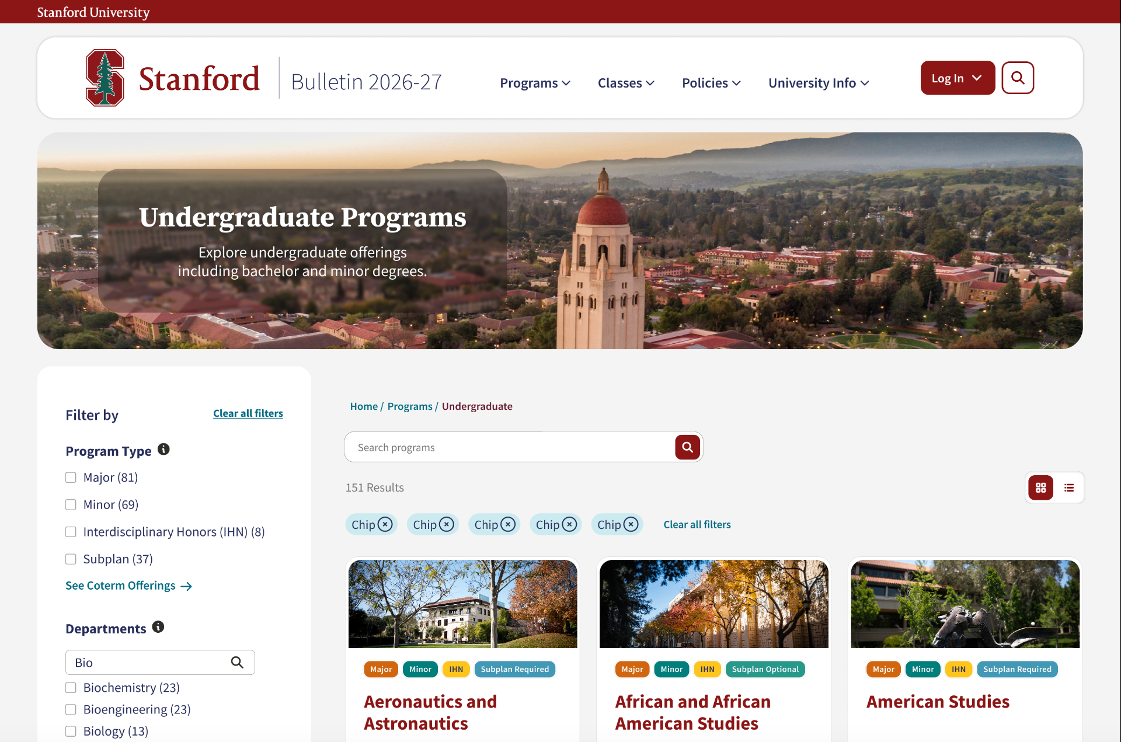1121x742 pixels.
Task: Enable the Biochemistry (23) filter
Action: 71,688
